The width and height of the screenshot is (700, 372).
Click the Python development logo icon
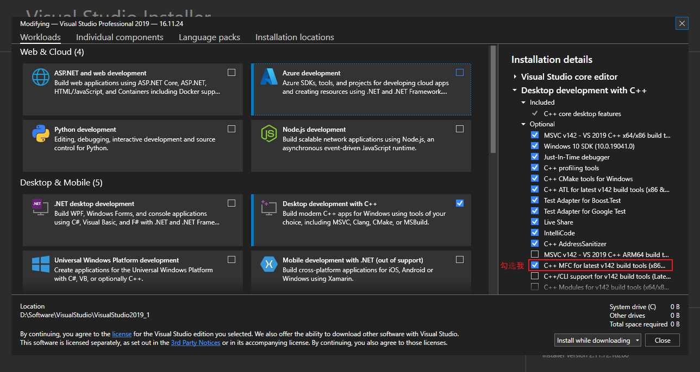[41, 133]
